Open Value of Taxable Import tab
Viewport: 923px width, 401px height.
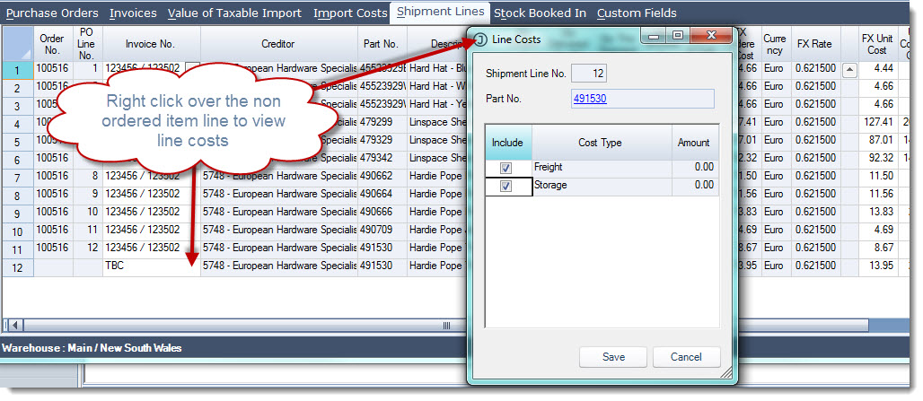click(x=234, y=13)
